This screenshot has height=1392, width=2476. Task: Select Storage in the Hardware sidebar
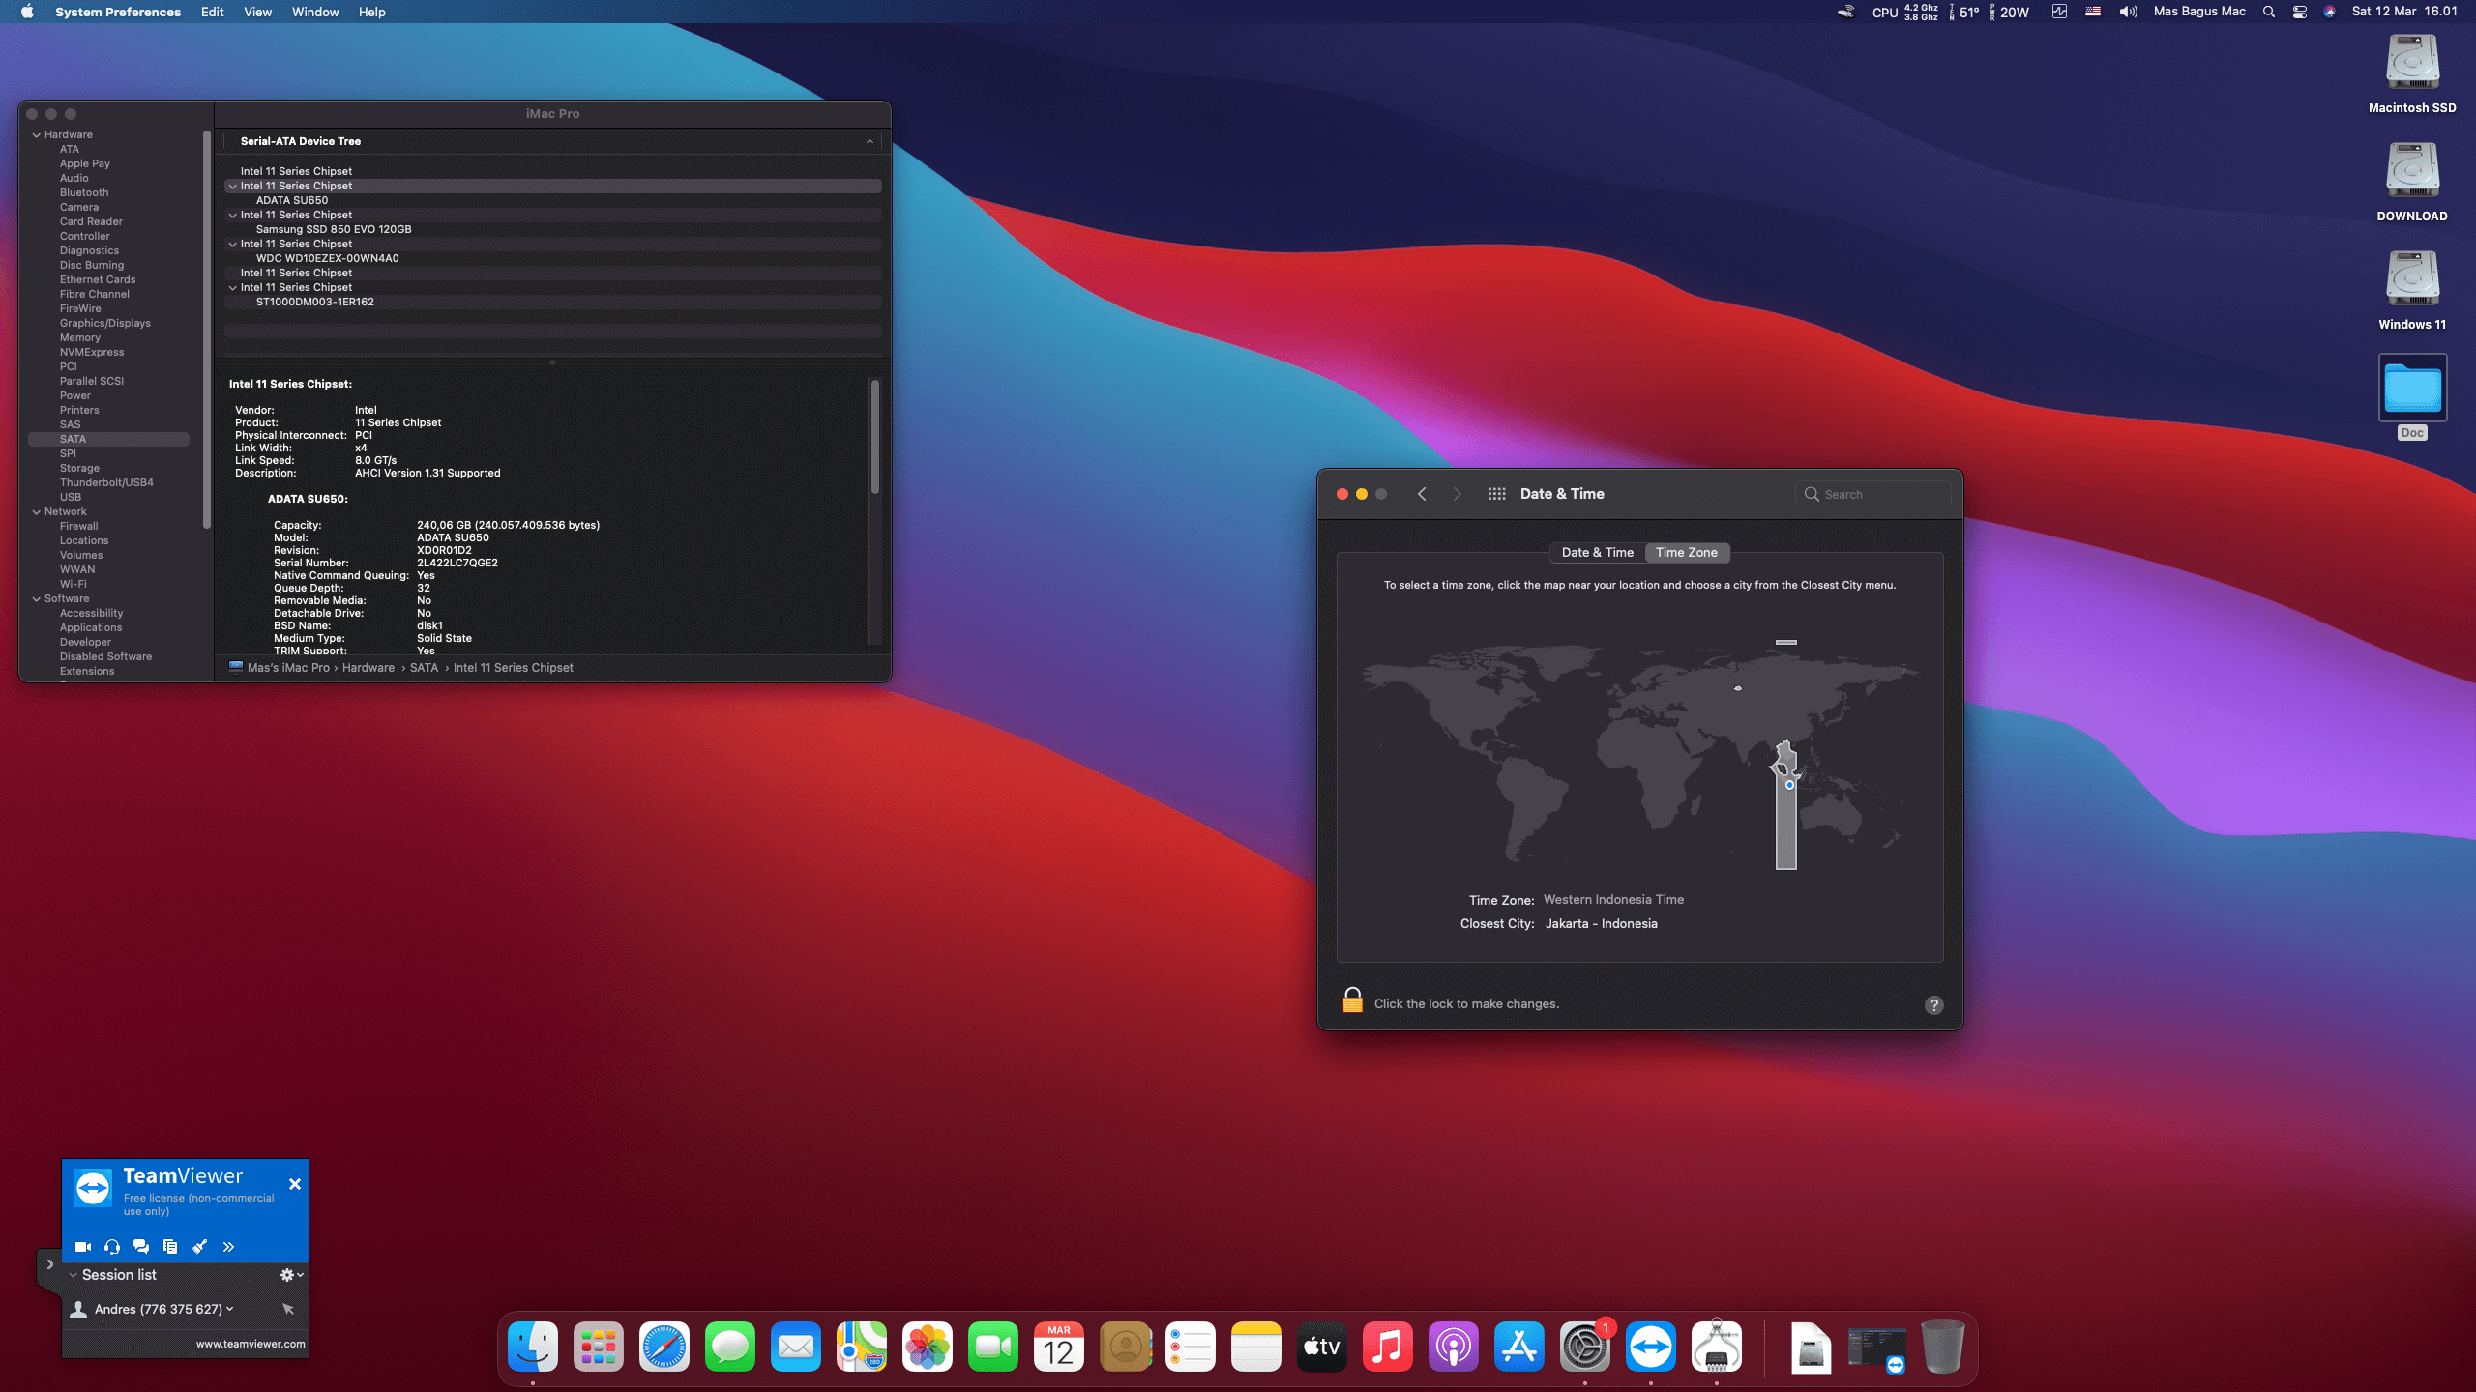pos(79,468)
